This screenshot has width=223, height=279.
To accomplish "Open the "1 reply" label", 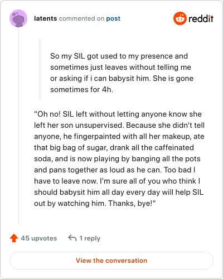I will (90, 238).
